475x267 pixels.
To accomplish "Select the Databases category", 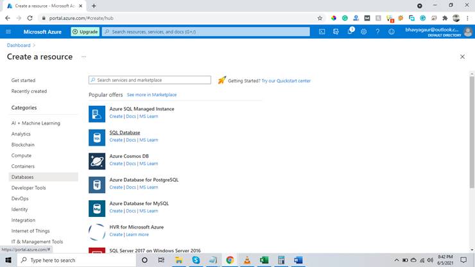I will click(43, 177).
